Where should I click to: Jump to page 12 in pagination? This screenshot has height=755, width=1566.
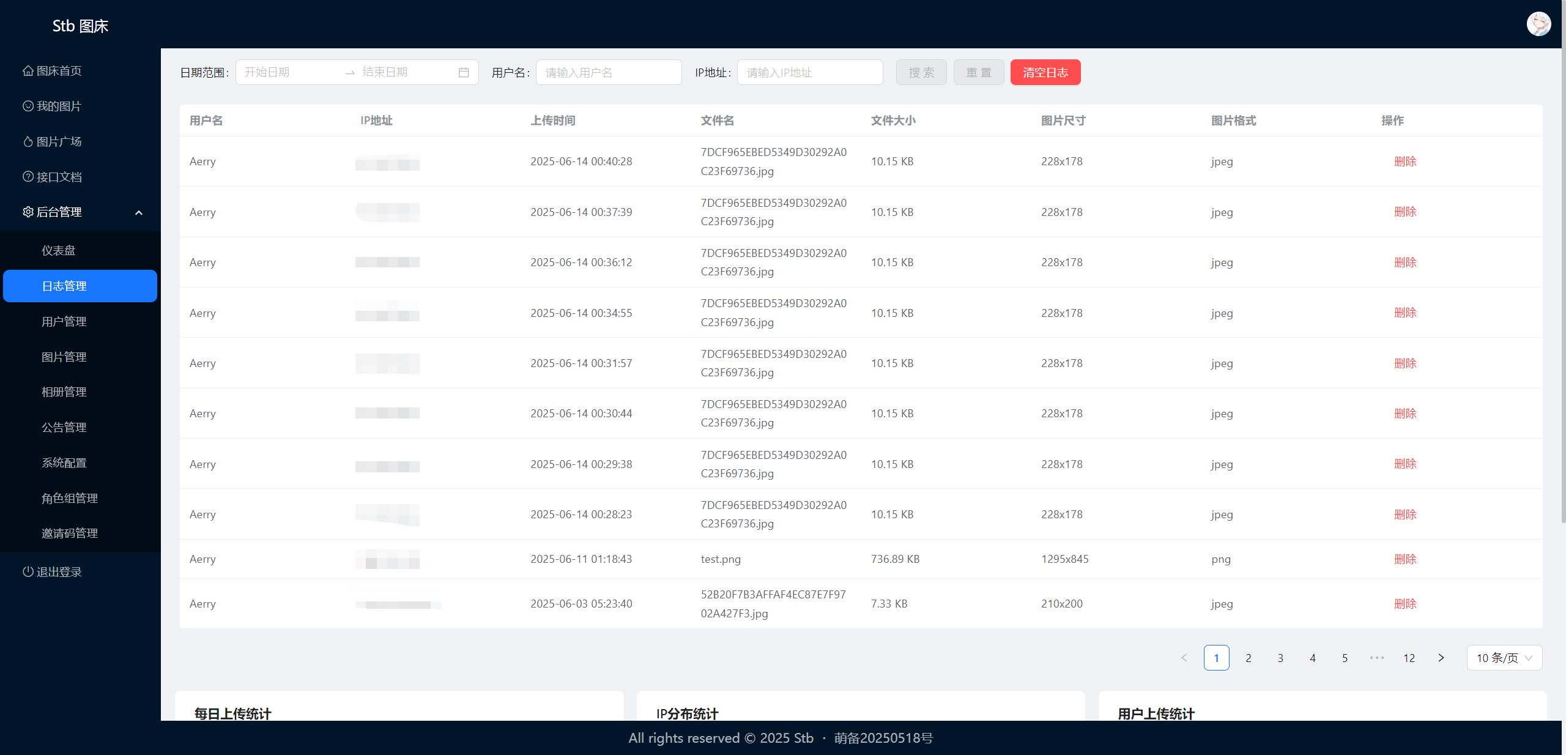pos(1408,658)
